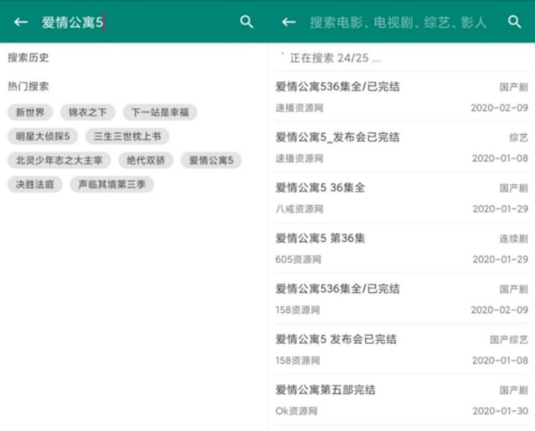This screenshot has width=535, height=431.
Task: Tap the 明星大侦探5 hot search tag
Action: coord(43,136)
